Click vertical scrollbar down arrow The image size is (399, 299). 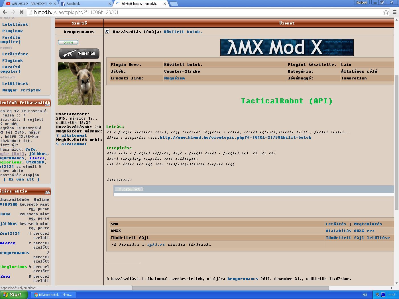pos(396,283)
